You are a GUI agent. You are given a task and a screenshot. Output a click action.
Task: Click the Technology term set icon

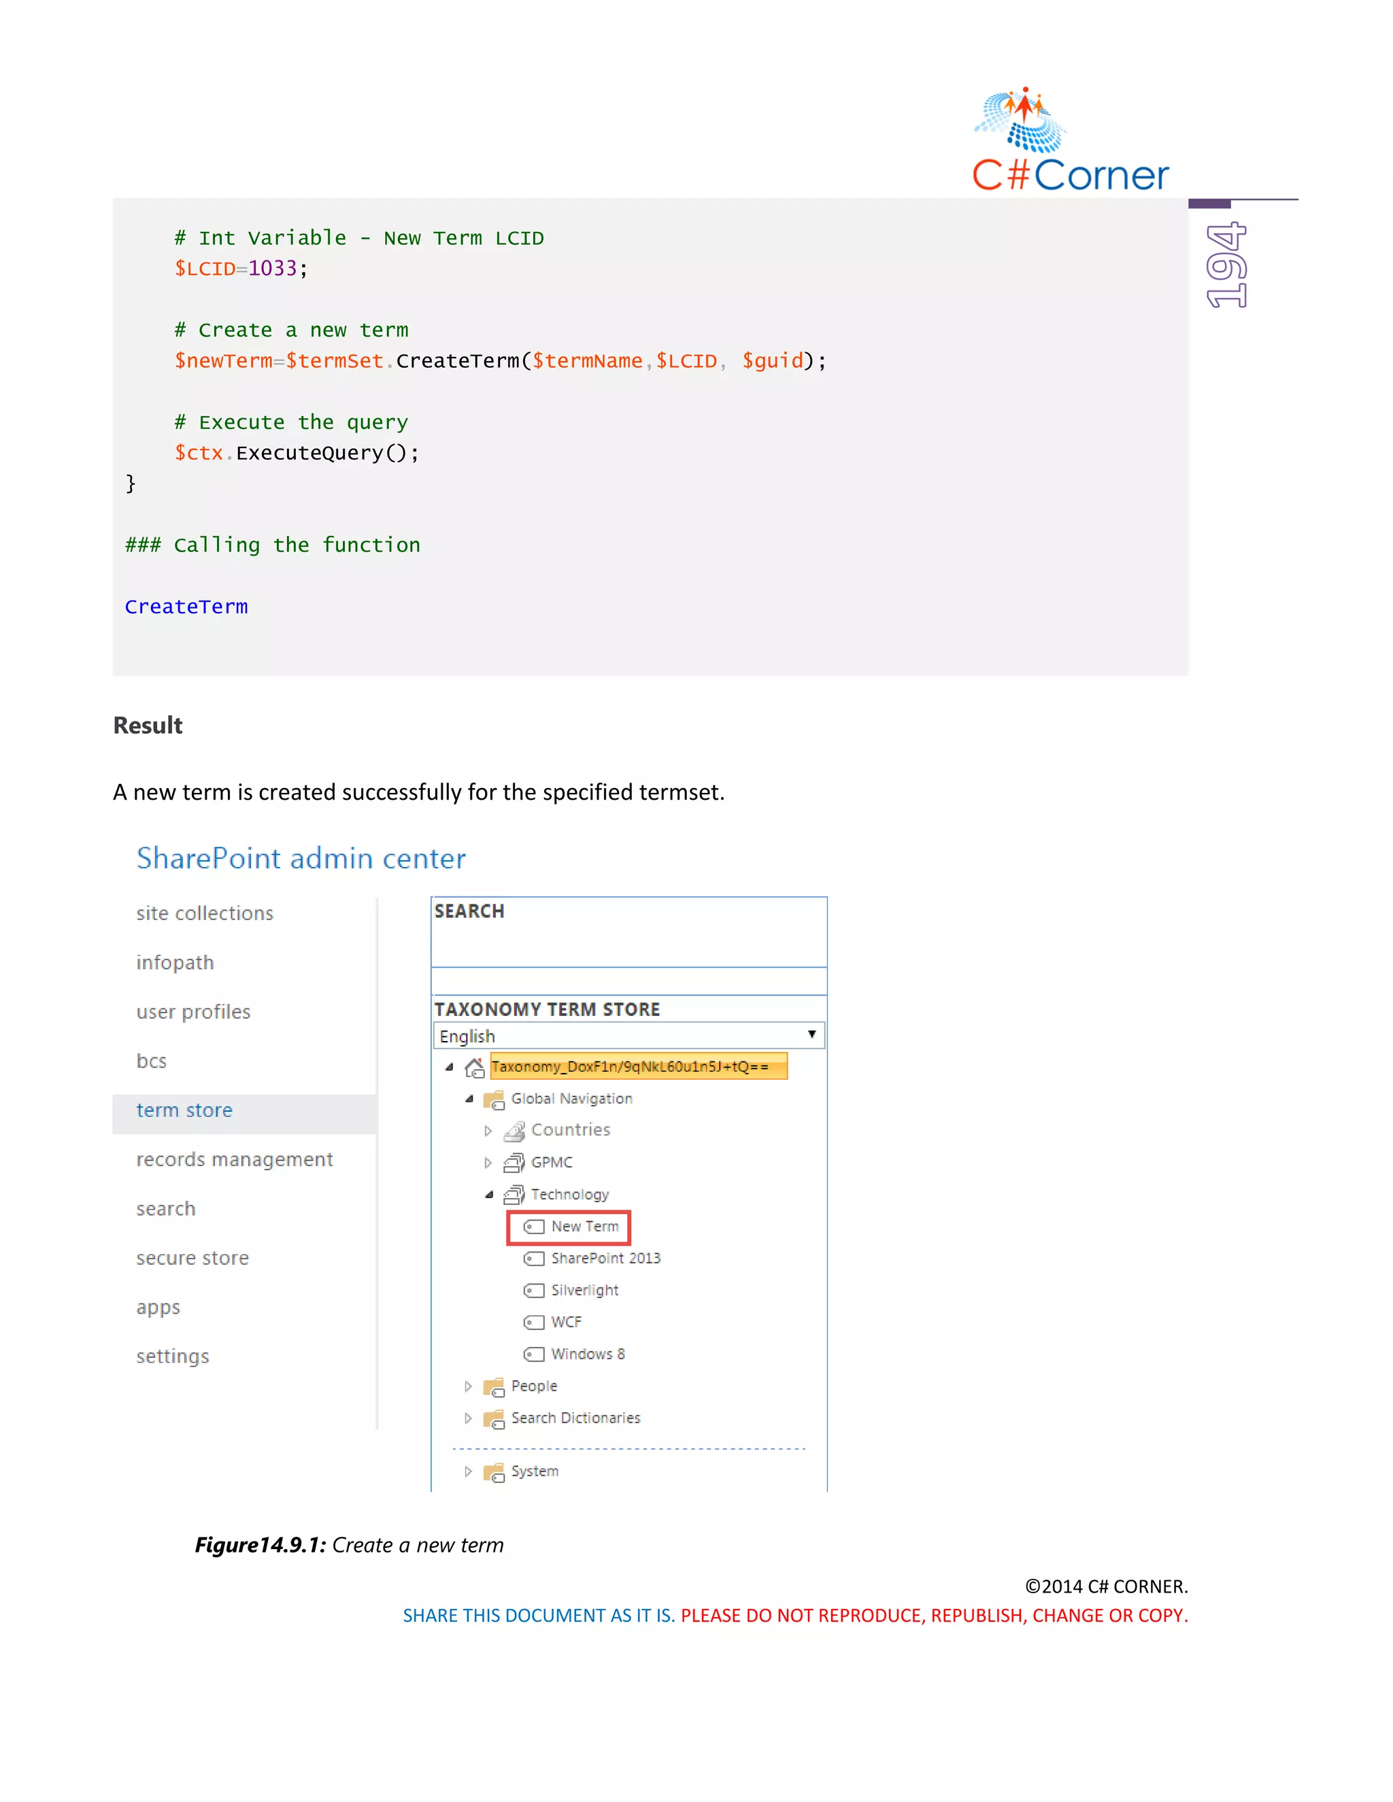[x=514, y=1195]
